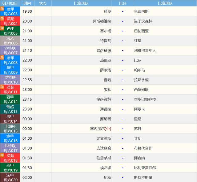Open the 意甲 周六003 league cell
Viewport: 197px width, 182px height.
coord(10,11)
